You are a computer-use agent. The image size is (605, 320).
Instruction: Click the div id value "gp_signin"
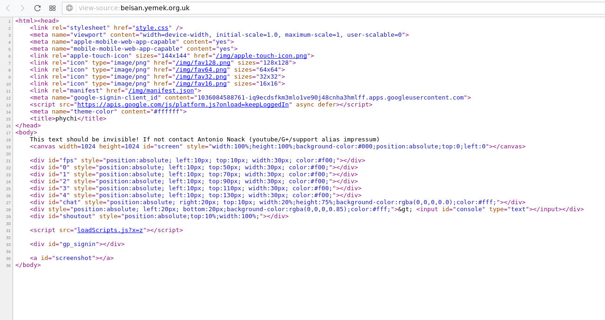[x=79, y=244]
